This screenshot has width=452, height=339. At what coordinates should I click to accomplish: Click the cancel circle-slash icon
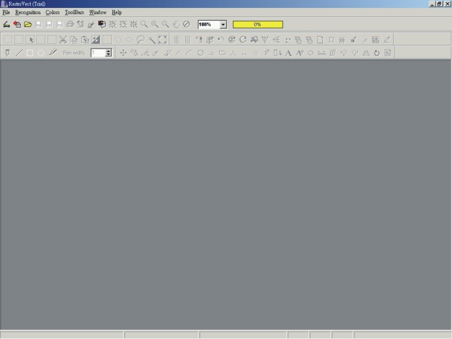point(186,24)
